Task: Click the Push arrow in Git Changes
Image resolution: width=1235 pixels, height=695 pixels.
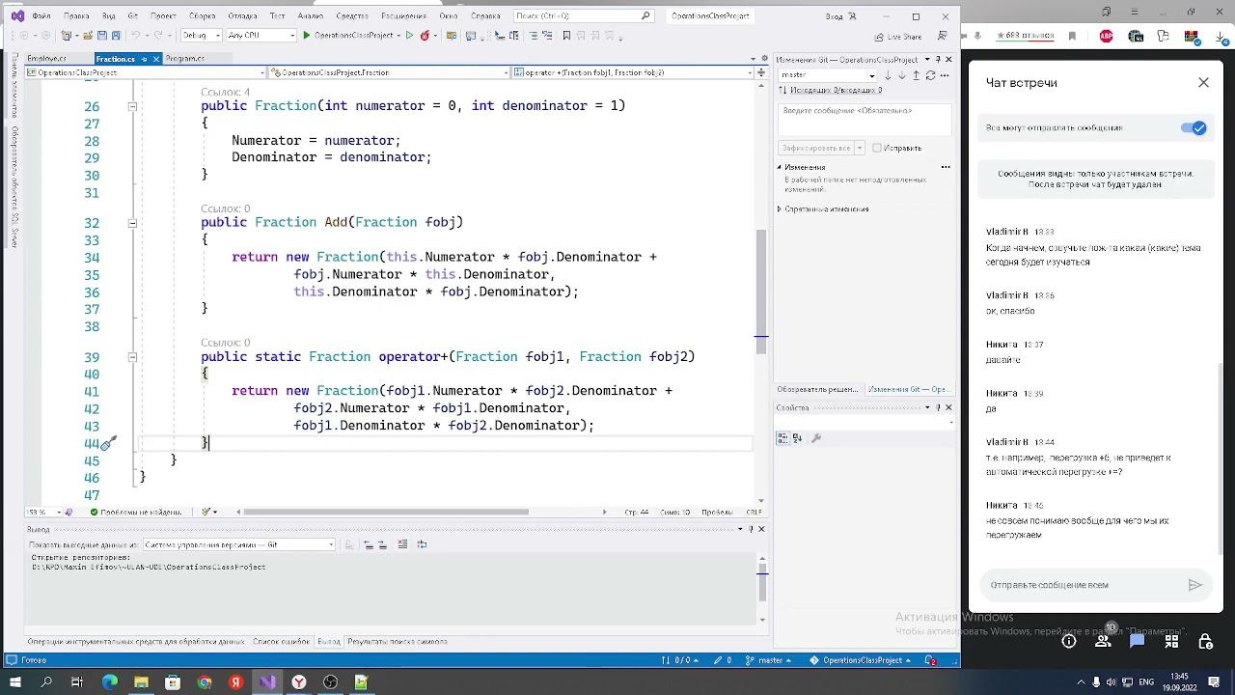Action: 917,75
